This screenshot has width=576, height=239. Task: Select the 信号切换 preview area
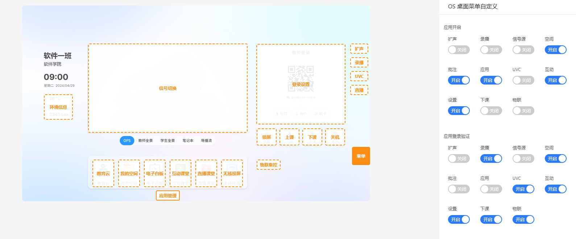point(168,88)
